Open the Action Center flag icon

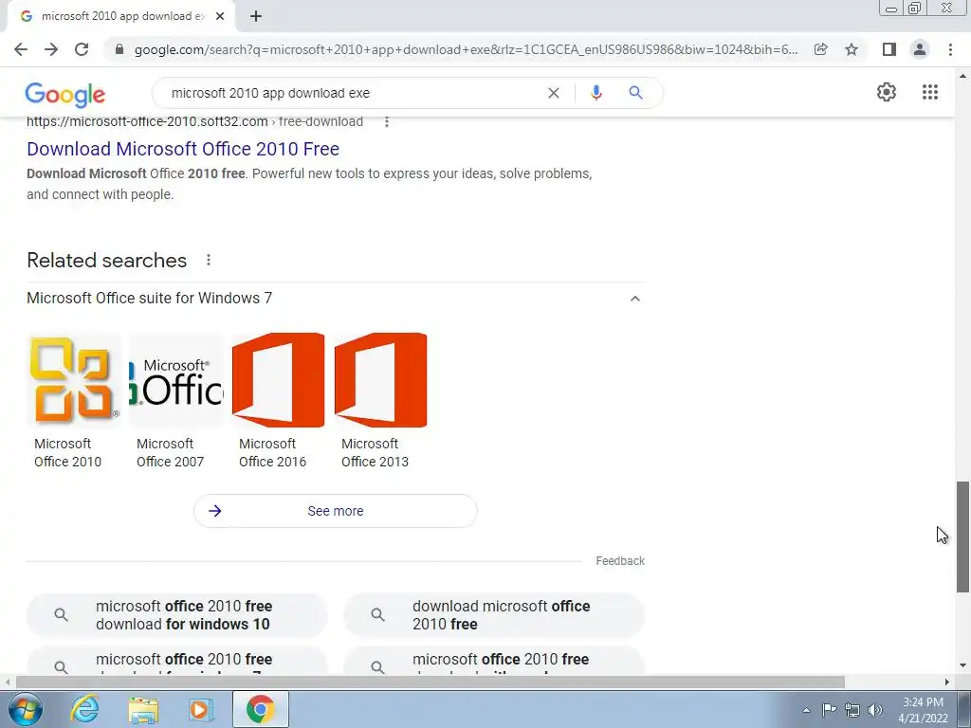[x=829, y=709]
